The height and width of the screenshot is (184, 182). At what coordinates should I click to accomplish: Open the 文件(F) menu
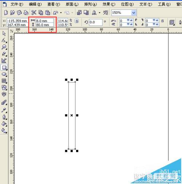(17, 4)
